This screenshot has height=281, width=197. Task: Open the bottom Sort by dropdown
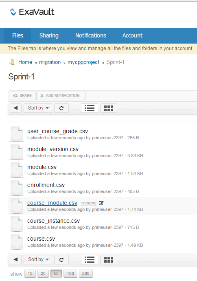(x=38, y=259)
